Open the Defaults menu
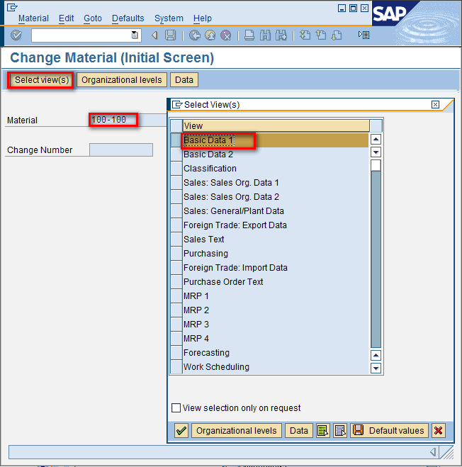Viewport: 462px width, 467px height. tap(128, 18)
